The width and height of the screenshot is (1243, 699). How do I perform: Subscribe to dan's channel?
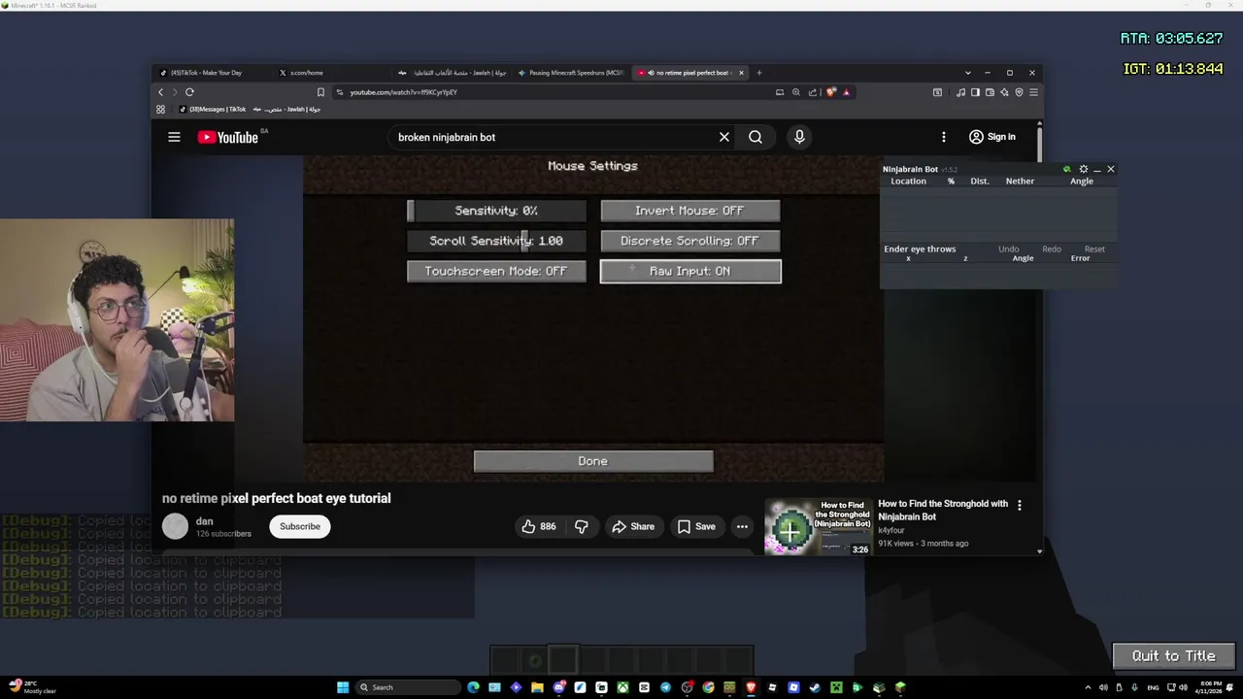point(300,526)
